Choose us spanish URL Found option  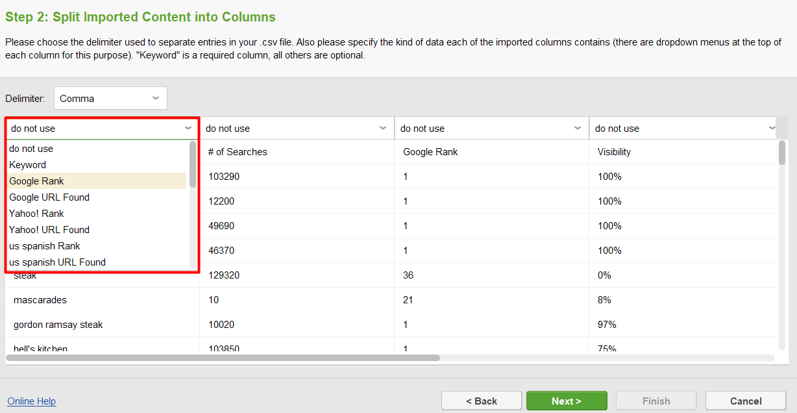pyautogui.click(x=97, y=262)
